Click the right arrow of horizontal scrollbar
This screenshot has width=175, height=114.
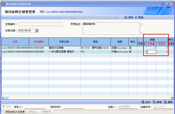tap(172, 98)
